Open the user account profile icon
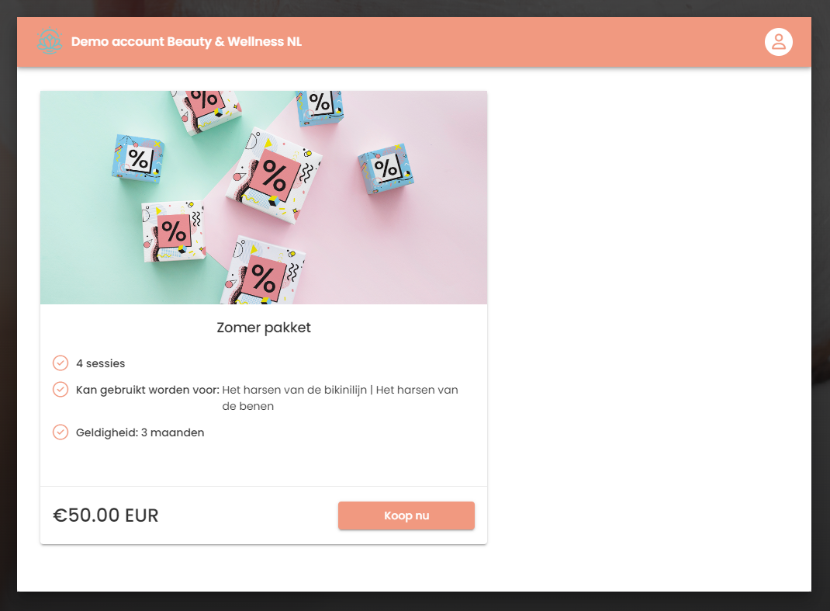The height and width of the screenshot is (611, 830). 778,42
